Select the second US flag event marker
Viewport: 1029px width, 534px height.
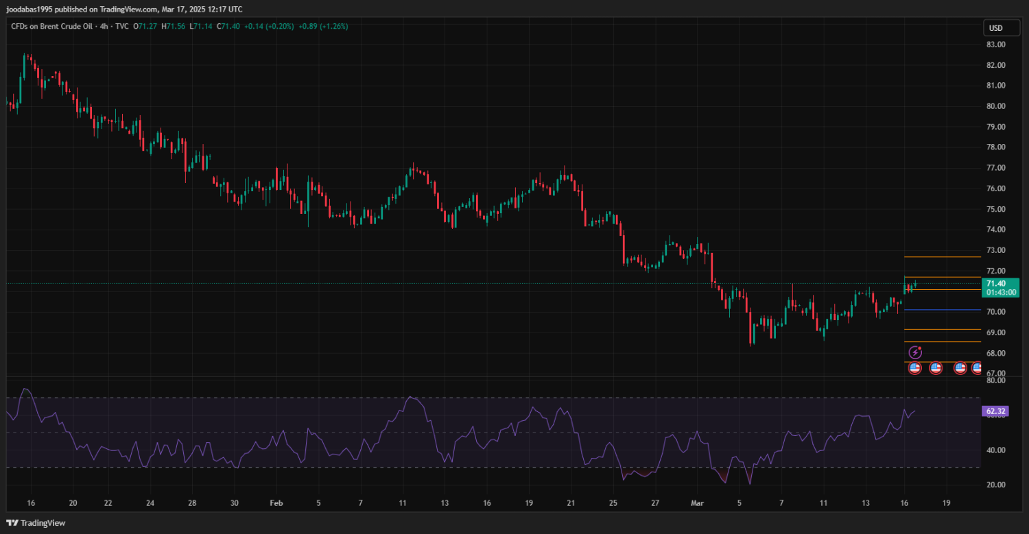(x=936, y=368)
